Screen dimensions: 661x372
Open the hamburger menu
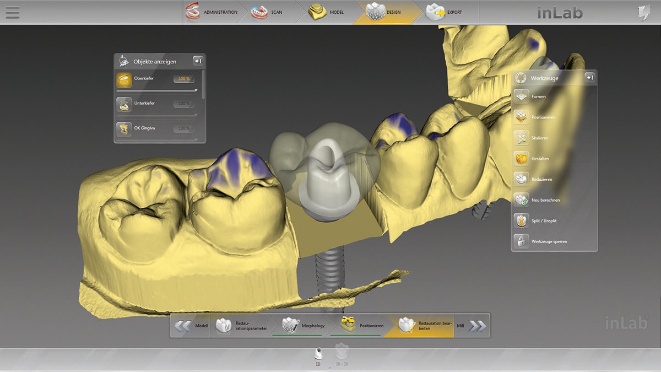[12, 12]
